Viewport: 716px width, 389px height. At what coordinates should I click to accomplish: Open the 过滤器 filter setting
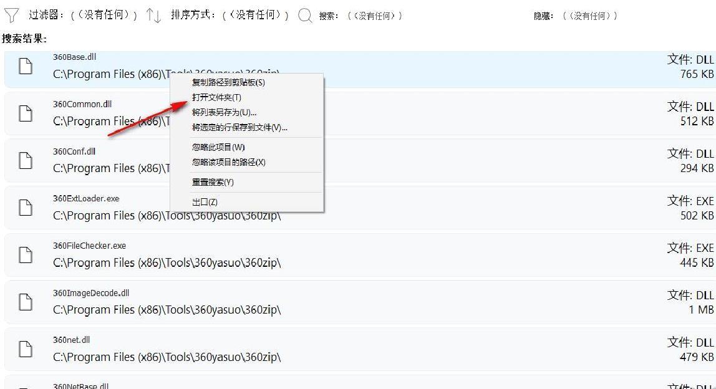pyautogui.click(x=83, y=15)
